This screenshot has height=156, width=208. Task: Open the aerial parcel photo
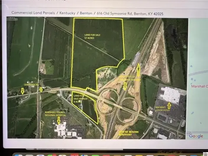click(97, 78)
